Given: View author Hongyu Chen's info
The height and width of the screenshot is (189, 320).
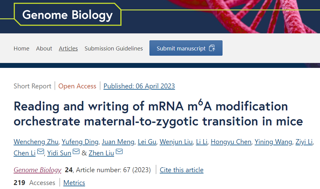Looking at the screenshot, I should 231,142.
